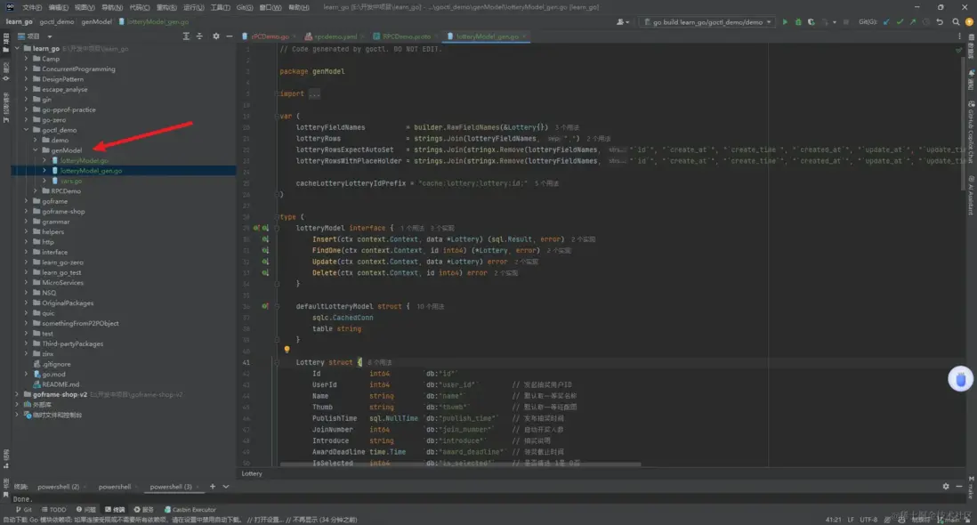Click Git update project arrow
Image resolution: width=977 pixels, height=525 pixels.
click(888, 21)
